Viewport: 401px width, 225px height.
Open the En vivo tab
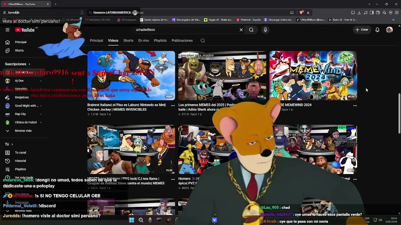pos(144,41)
